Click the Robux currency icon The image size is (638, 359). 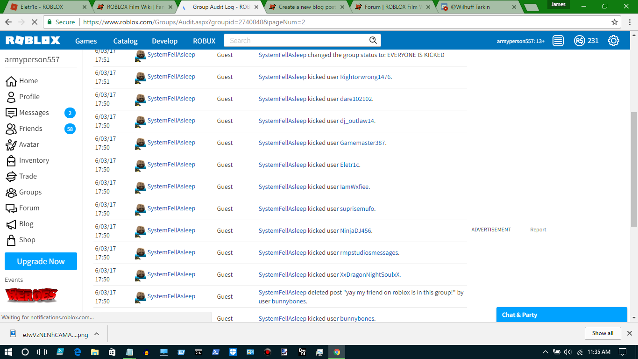[579, 41]
